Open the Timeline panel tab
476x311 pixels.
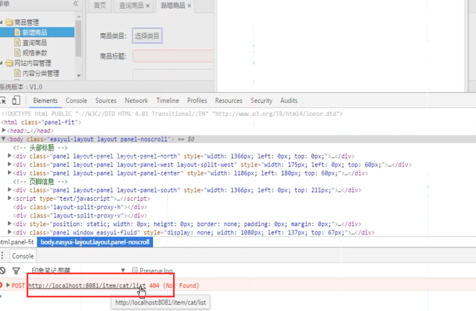click(x=167, y=101)
